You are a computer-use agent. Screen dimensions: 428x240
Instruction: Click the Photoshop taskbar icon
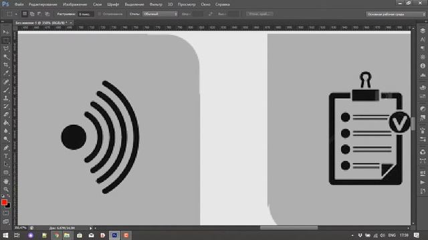114,235
